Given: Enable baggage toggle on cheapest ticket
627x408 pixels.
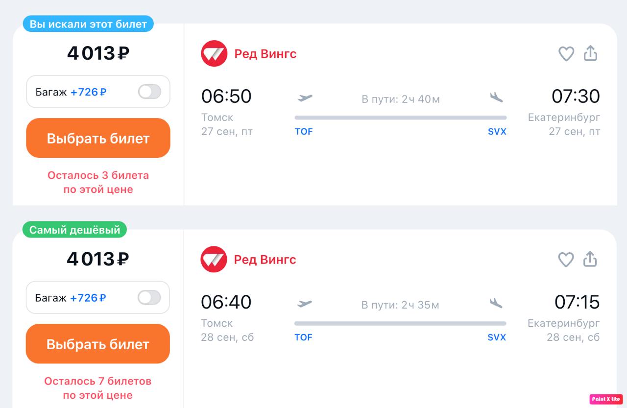Looking at the screenshot, I should click(149, 297).
